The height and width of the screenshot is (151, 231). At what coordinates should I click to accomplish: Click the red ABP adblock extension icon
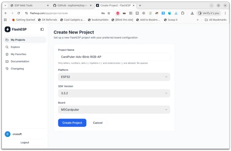point(118,13)
